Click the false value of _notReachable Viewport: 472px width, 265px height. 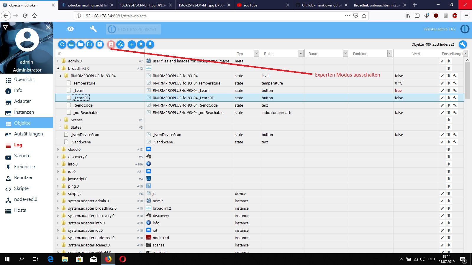399,113
